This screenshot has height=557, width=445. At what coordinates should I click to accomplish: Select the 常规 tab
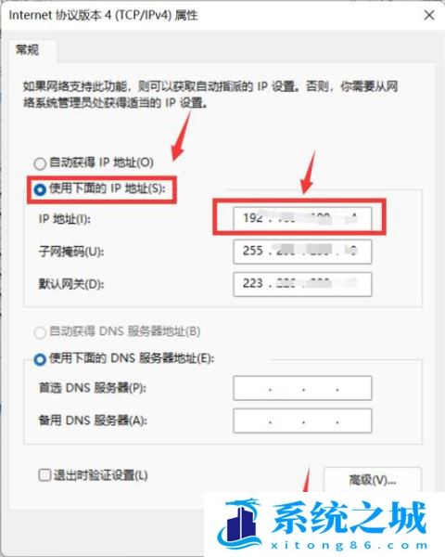28,50
